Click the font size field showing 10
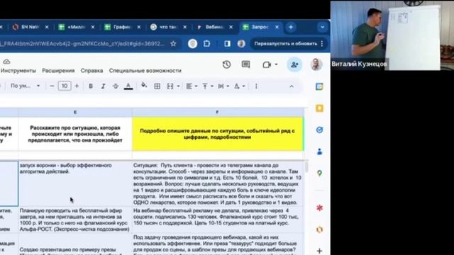This screenshot has width=454, height=255. (65, 86)
